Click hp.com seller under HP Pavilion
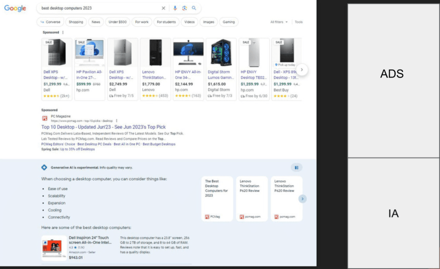The image size is (440, 269). click(82, 90)
